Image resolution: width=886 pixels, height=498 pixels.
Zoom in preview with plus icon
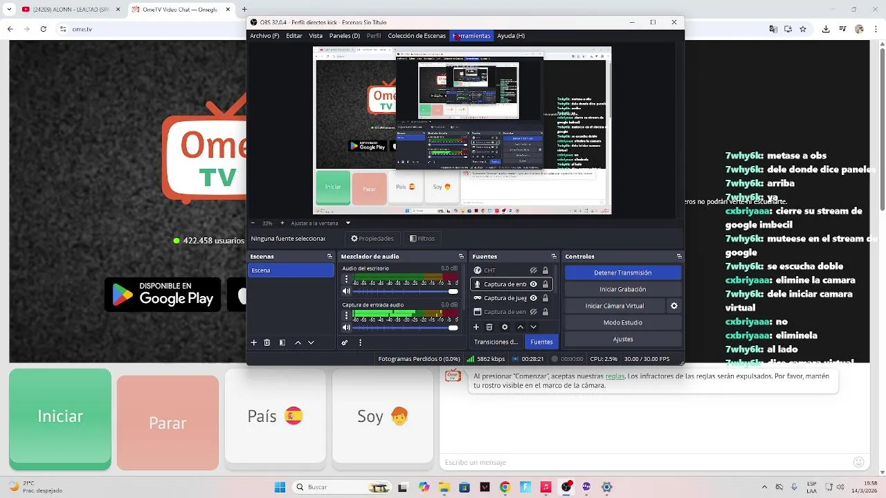(282, 223)
